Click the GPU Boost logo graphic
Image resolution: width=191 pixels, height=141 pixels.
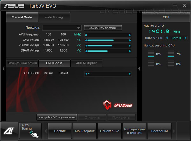(x=117, y=105)
